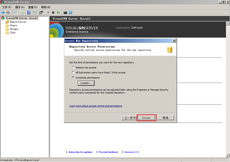Select 'Customize permissions' radio option
Viewport: 230px width, 162px height.
click(x=73, y=77)
